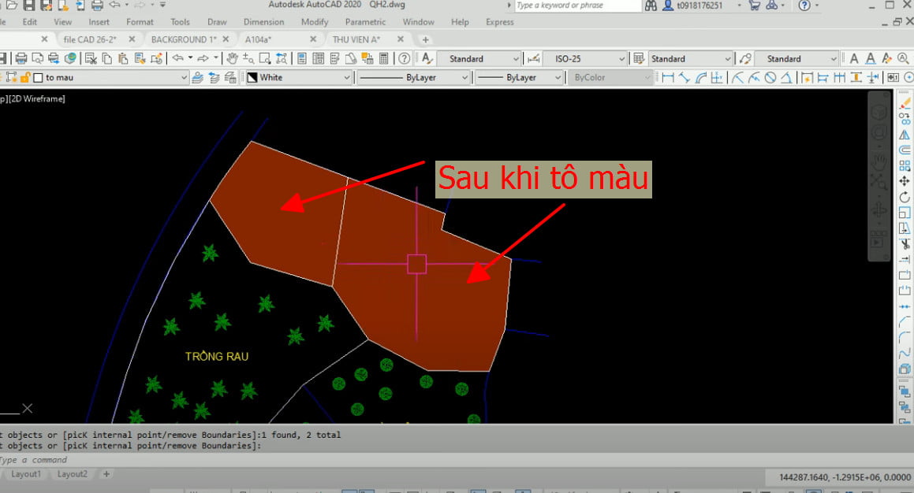This screenshot has height=493, width=914.
Task: Select the Angular Dimension tool
Action: click(x=786, y=77)
